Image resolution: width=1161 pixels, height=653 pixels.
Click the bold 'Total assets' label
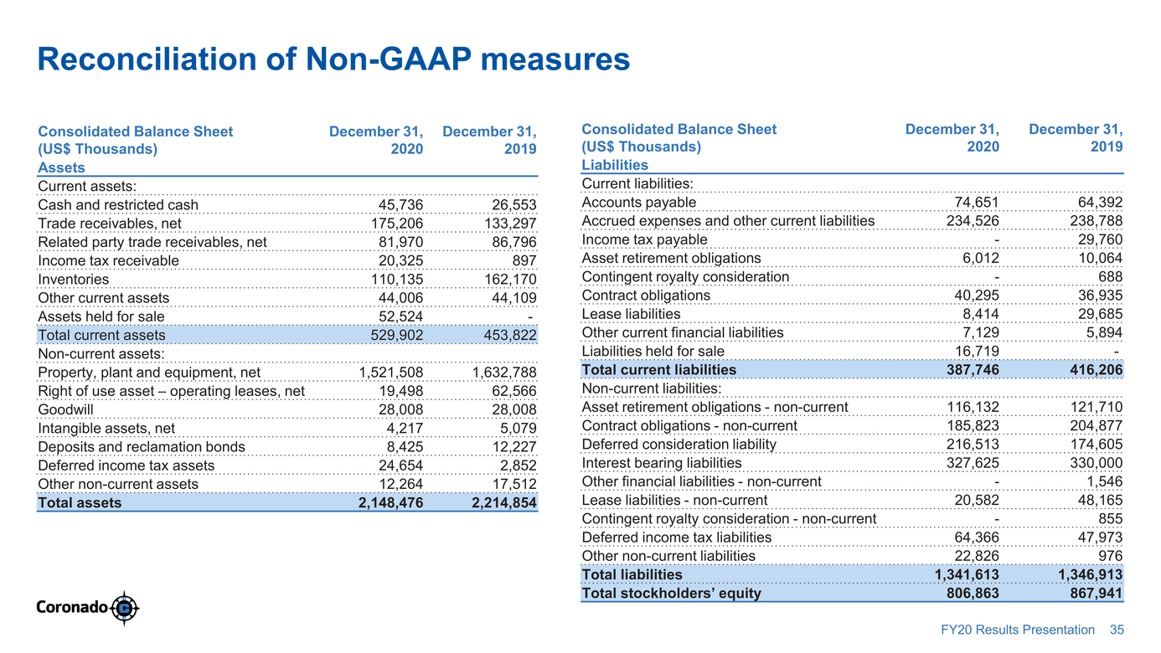(x=80, y=502)
